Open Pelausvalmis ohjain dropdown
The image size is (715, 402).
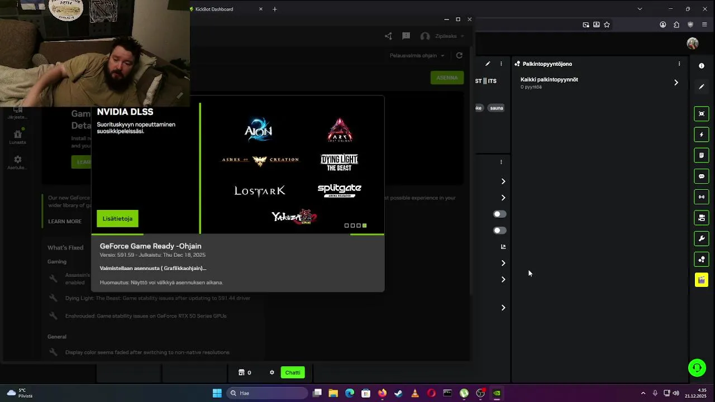tap(417, 55)
